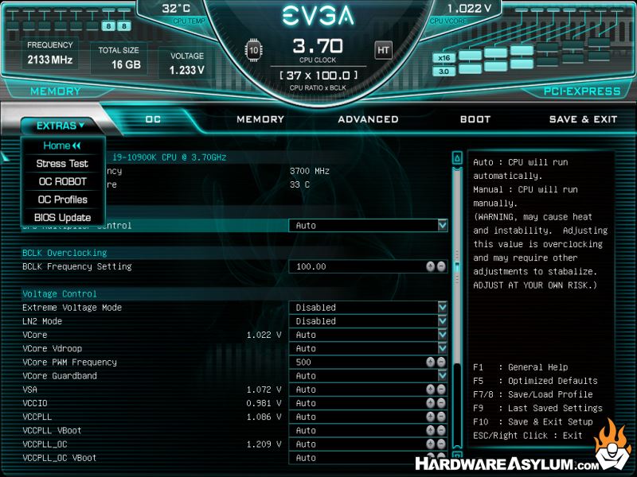Open VCore dropdown arrow
The height and width of the screenshot is (477, 637).
443,335
